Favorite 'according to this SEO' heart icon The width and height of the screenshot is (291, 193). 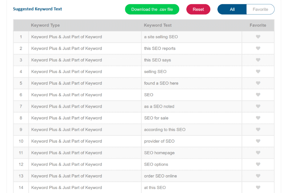tap(258, 130)
